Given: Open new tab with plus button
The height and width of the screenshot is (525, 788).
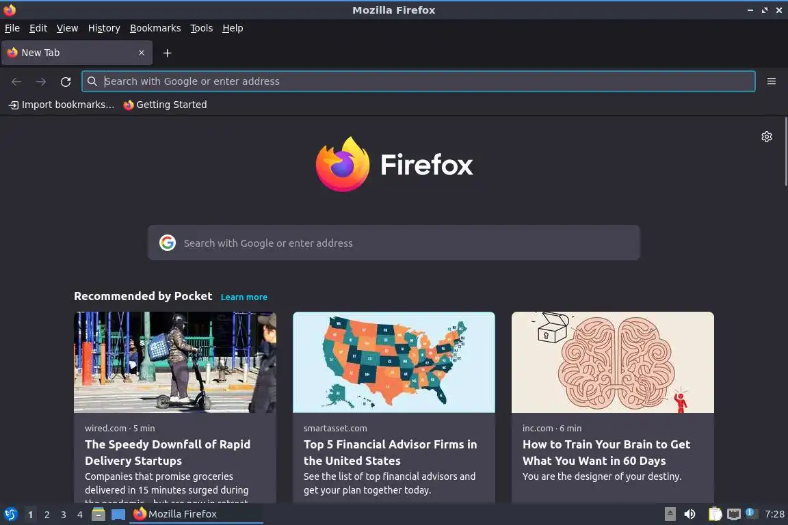Looking at the screenshot, I should [168, 53].
